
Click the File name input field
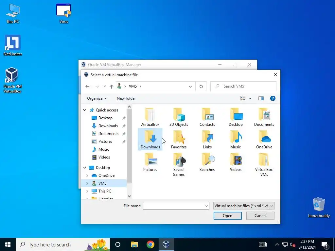[173, 206]
